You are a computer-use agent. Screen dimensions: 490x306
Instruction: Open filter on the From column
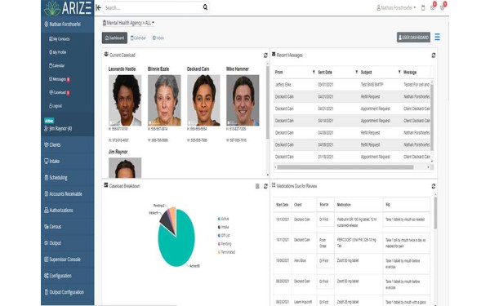click(314, 72)
